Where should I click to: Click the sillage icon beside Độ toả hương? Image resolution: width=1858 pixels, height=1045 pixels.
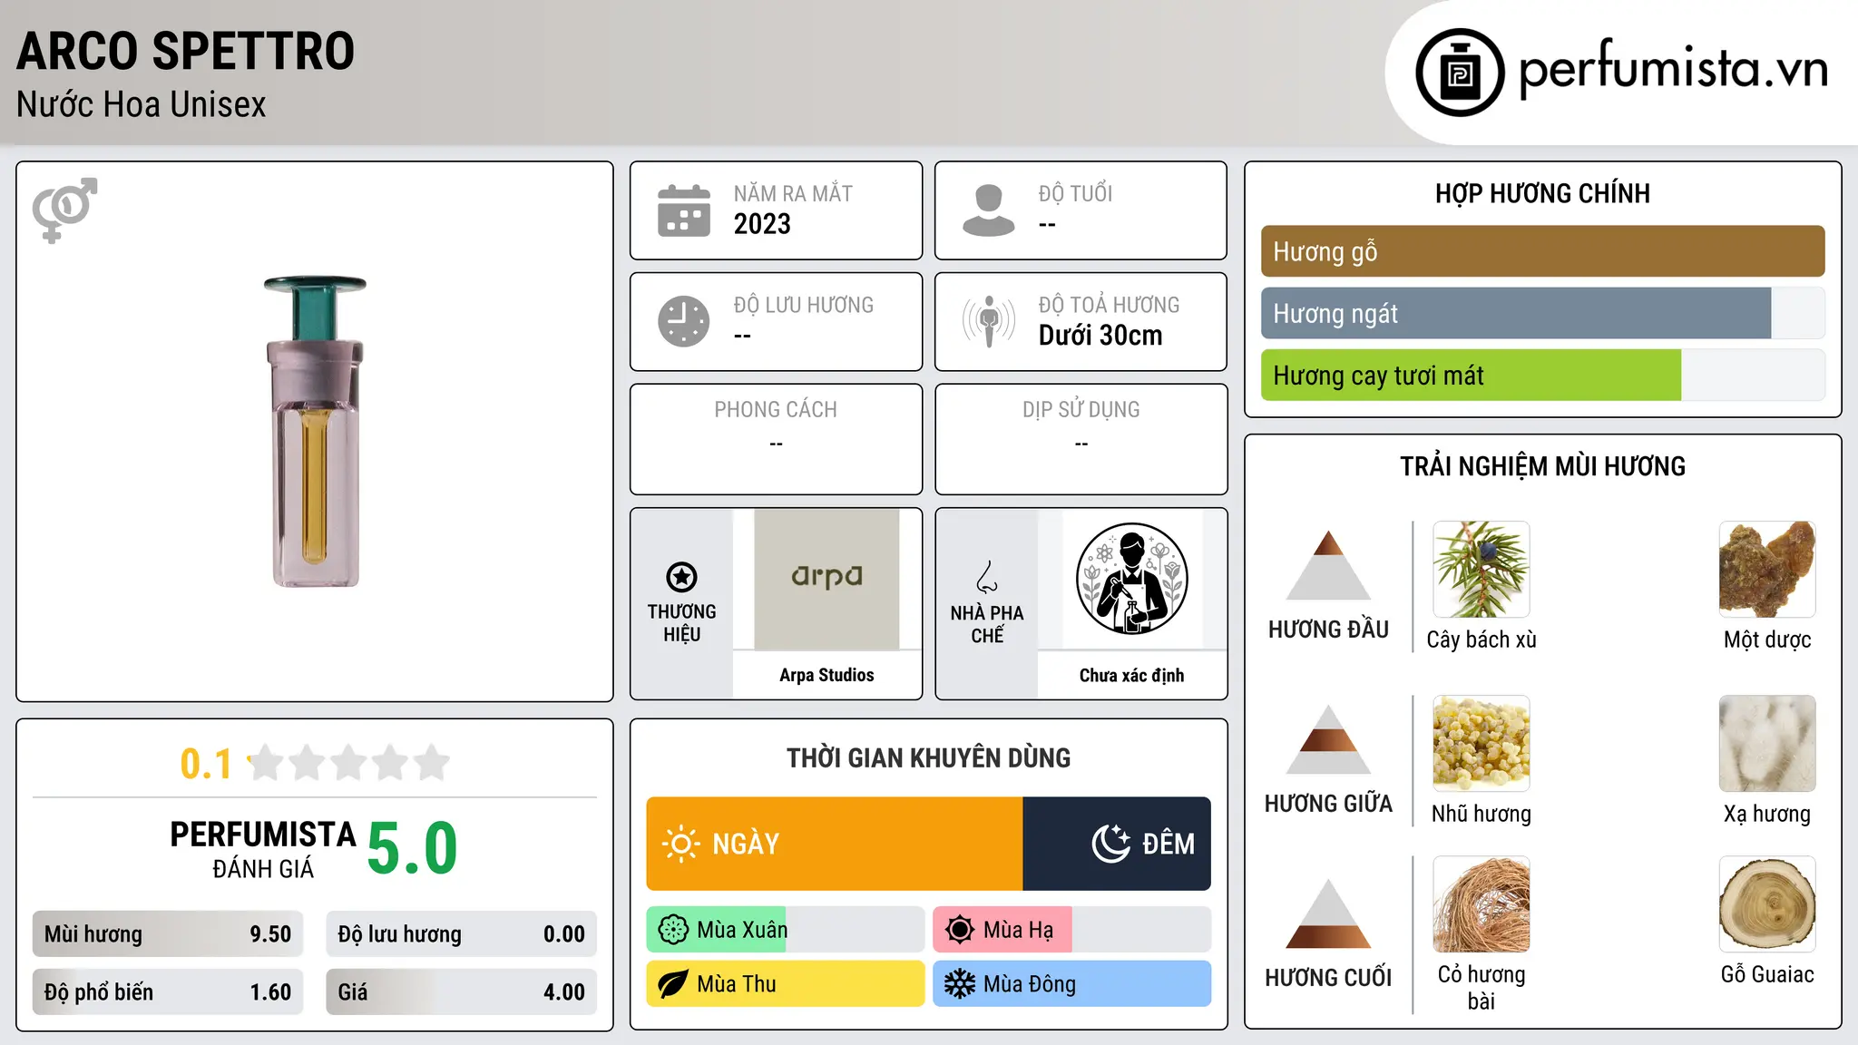(989, 321)
